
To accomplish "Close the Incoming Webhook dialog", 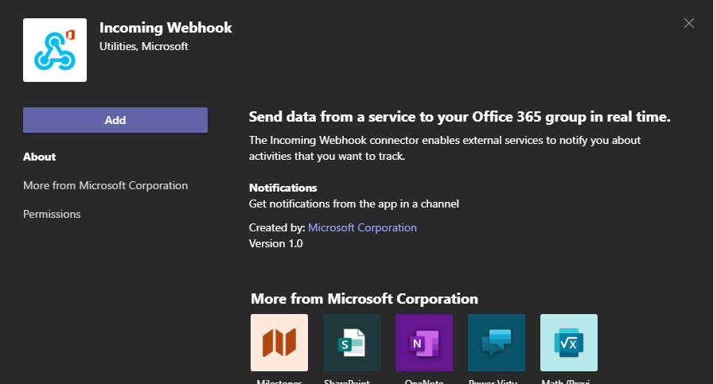I will click(689, 23).
